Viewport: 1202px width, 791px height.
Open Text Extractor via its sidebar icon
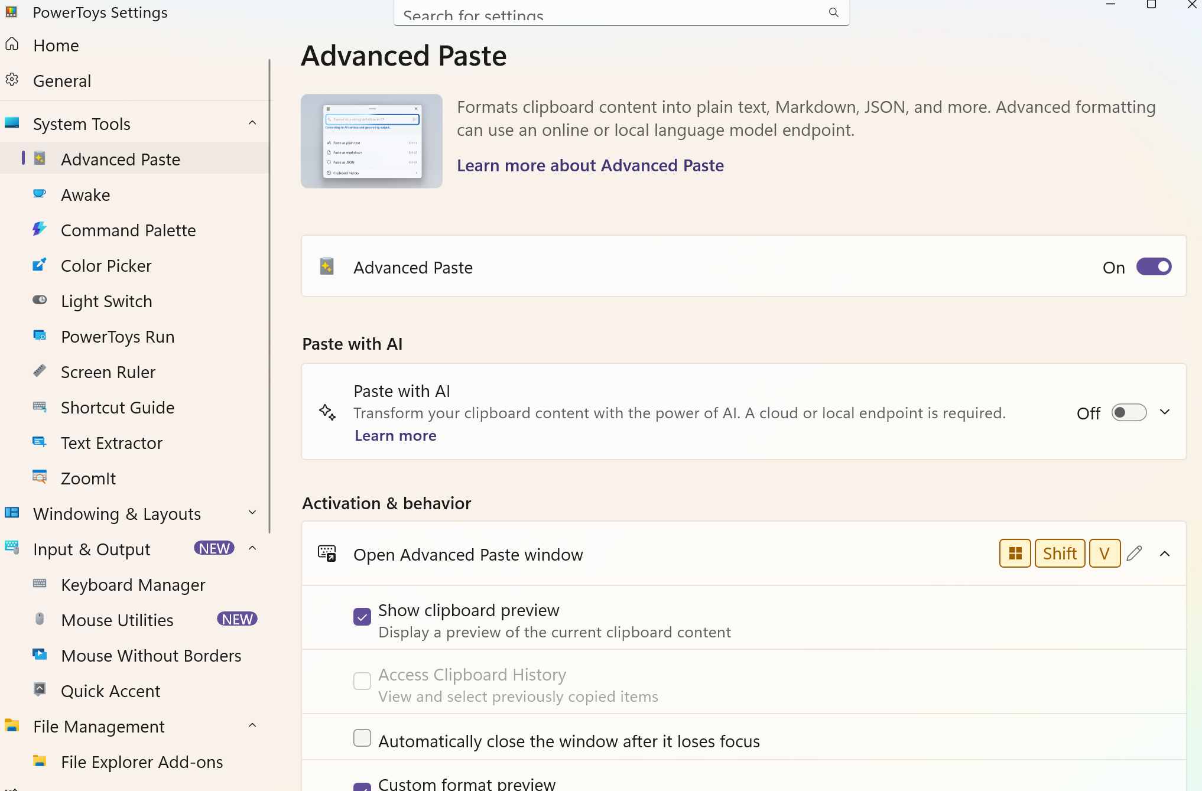click(x=40, y=442)
